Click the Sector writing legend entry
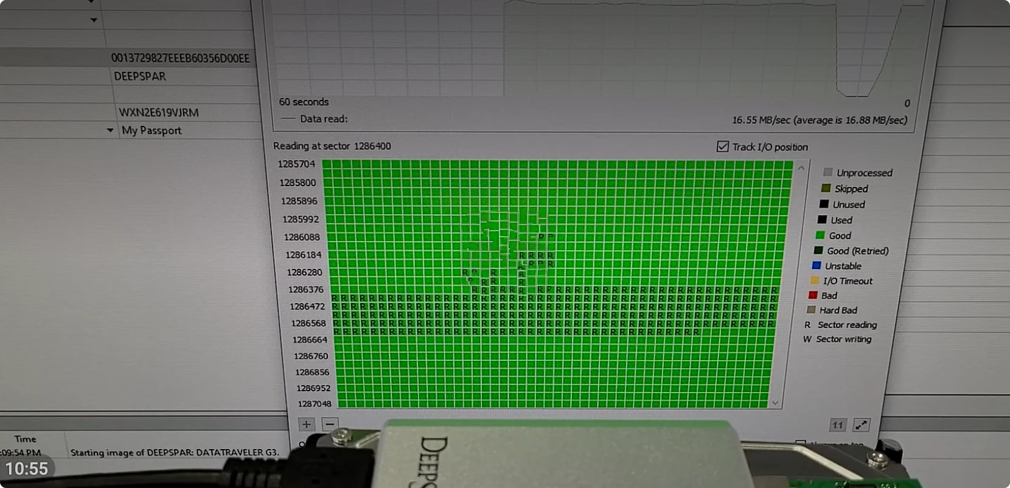Screen dimensions: 1010x488 (x=837, y=339)
